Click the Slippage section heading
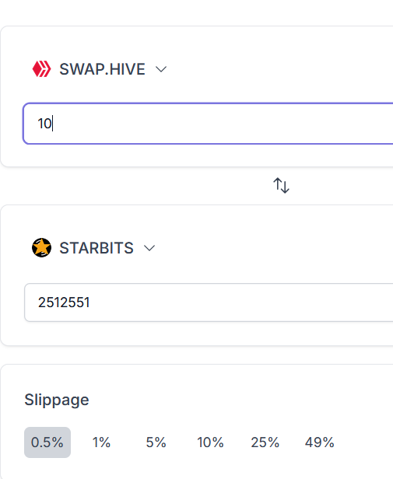393x479 pixels. click(x=57, y=400)
